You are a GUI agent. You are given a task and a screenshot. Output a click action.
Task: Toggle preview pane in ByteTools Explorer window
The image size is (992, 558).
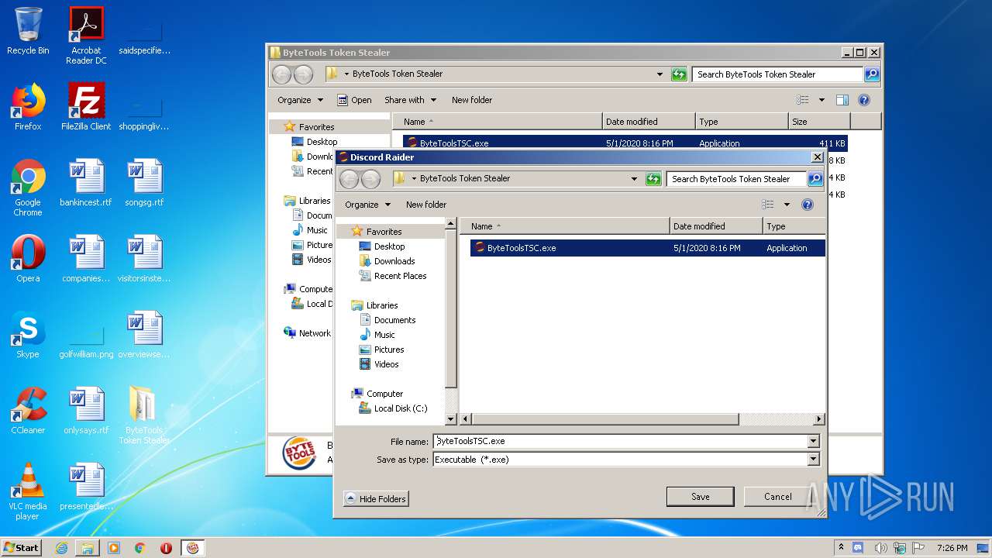(842, 100)
